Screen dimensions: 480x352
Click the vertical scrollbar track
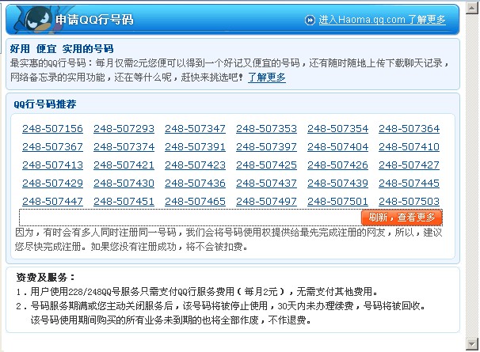click(472, 176)
